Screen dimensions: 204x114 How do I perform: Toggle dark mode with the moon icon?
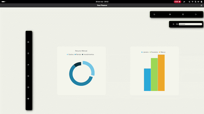click(x=155, y=14)
